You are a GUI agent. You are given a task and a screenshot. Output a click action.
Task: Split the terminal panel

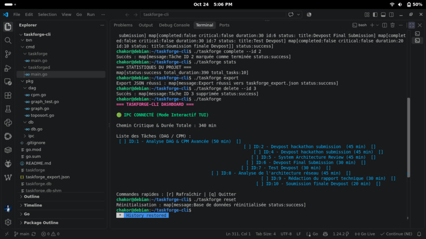pos(384,25)
